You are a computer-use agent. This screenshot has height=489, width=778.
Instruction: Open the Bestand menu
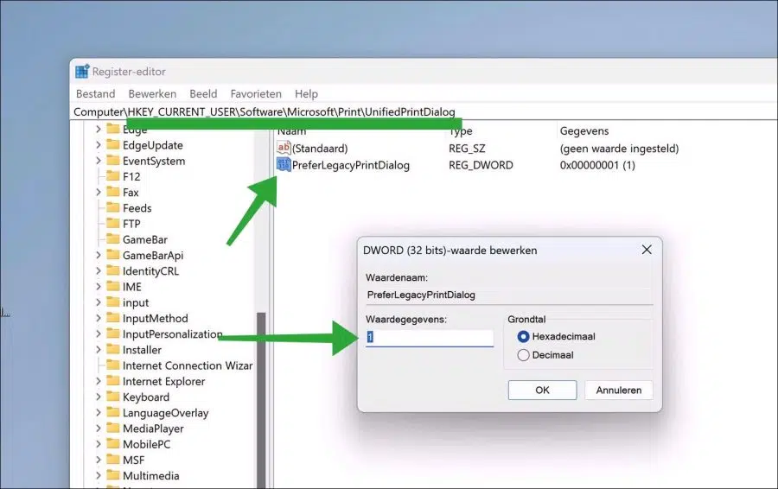[95, 93]
